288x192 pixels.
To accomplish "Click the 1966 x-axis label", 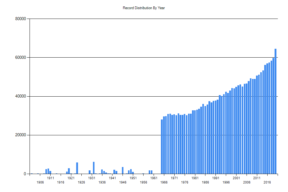I will [164, 182].
